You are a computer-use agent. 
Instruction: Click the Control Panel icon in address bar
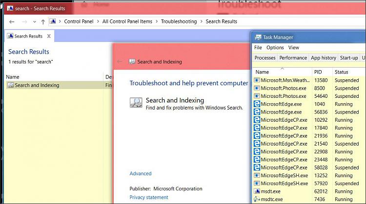53,21
